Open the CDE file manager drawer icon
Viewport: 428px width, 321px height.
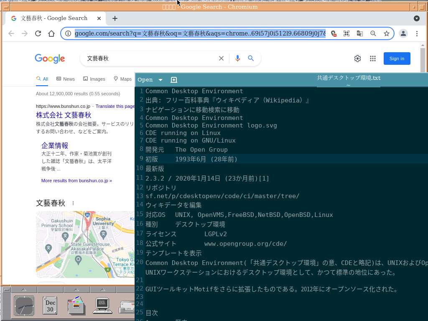76,305
